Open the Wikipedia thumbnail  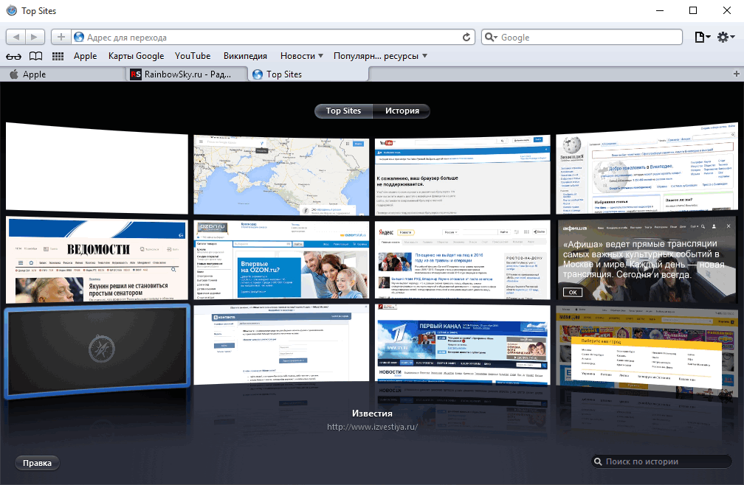click(x=647, y=167)
